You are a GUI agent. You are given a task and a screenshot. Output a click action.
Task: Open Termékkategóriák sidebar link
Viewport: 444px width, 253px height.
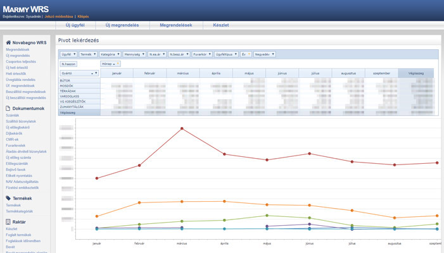(19, 211)
